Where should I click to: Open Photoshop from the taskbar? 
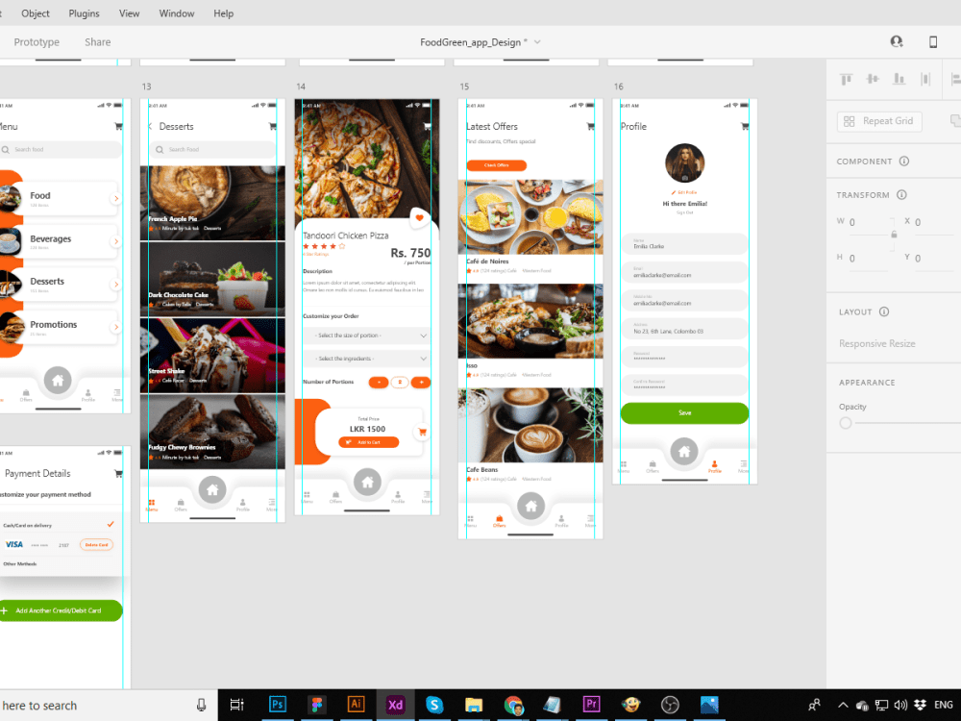(278, 705)
